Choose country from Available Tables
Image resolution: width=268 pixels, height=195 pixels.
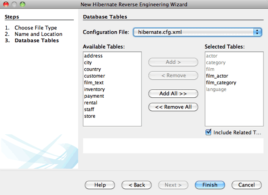[x=92, y=70]
